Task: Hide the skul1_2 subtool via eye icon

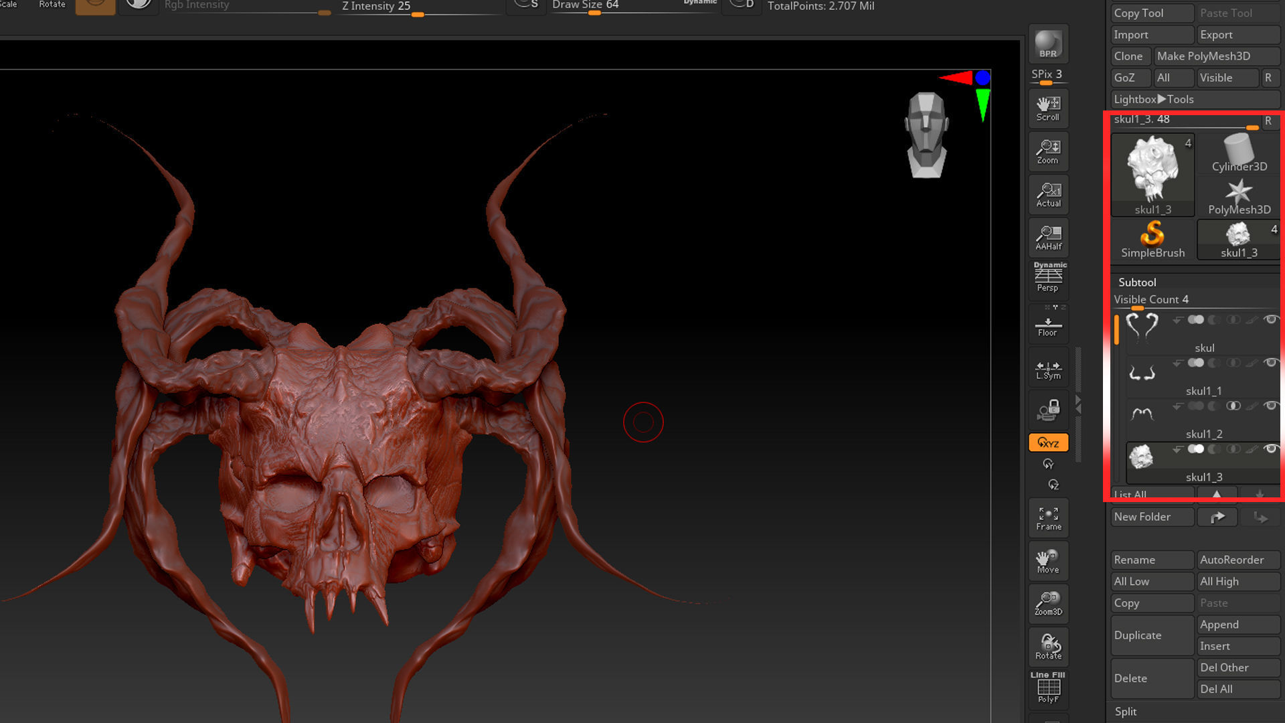Action: 1270,406
